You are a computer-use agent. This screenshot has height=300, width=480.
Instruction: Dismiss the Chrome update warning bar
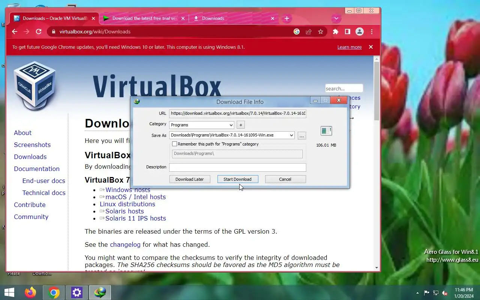pyautogui.click(x=371, y=47)
